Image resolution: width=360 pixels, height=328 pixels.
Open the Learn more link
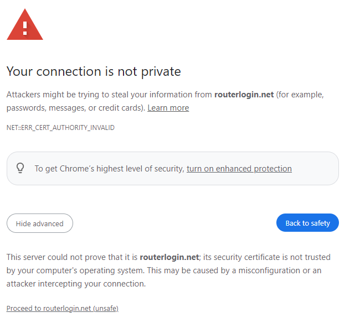pos(168,108)
